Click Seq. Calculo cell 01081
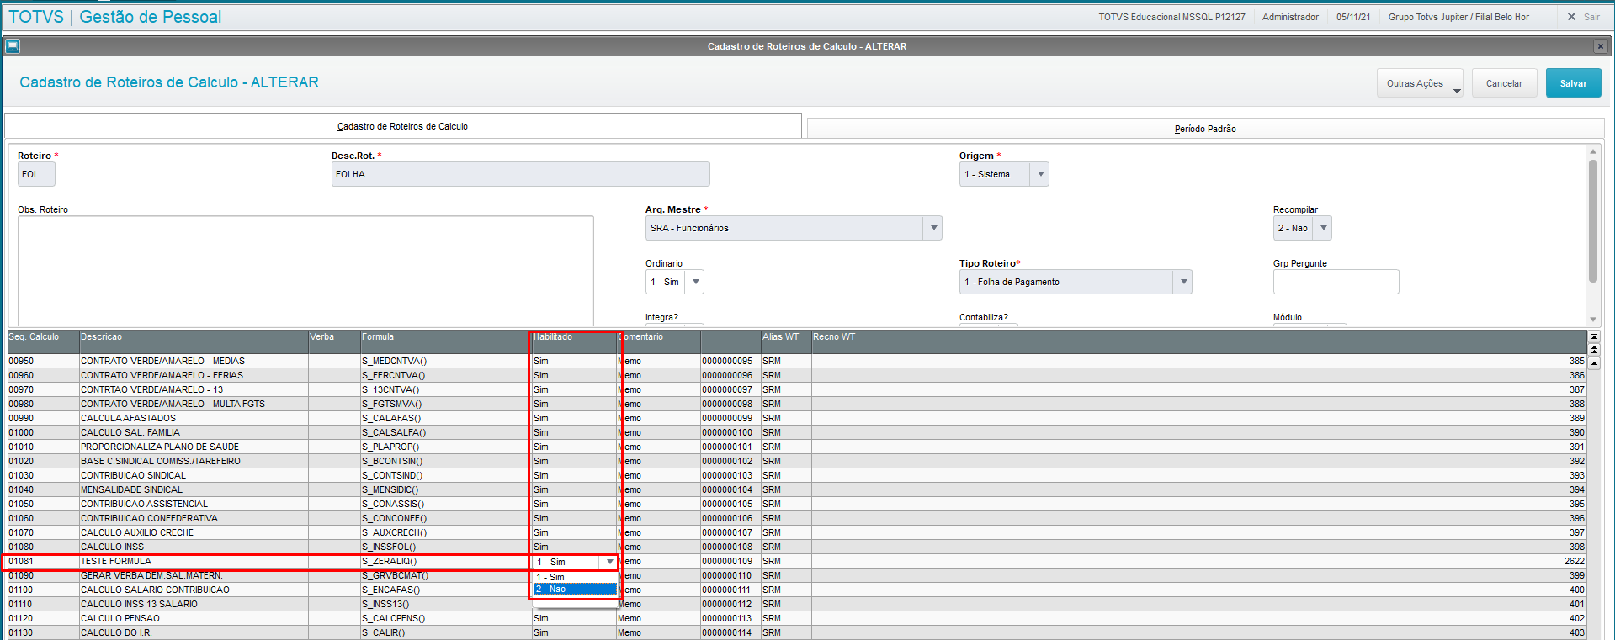The width and height of the screenshot is (1615, 640). click(x=43, y=562)
